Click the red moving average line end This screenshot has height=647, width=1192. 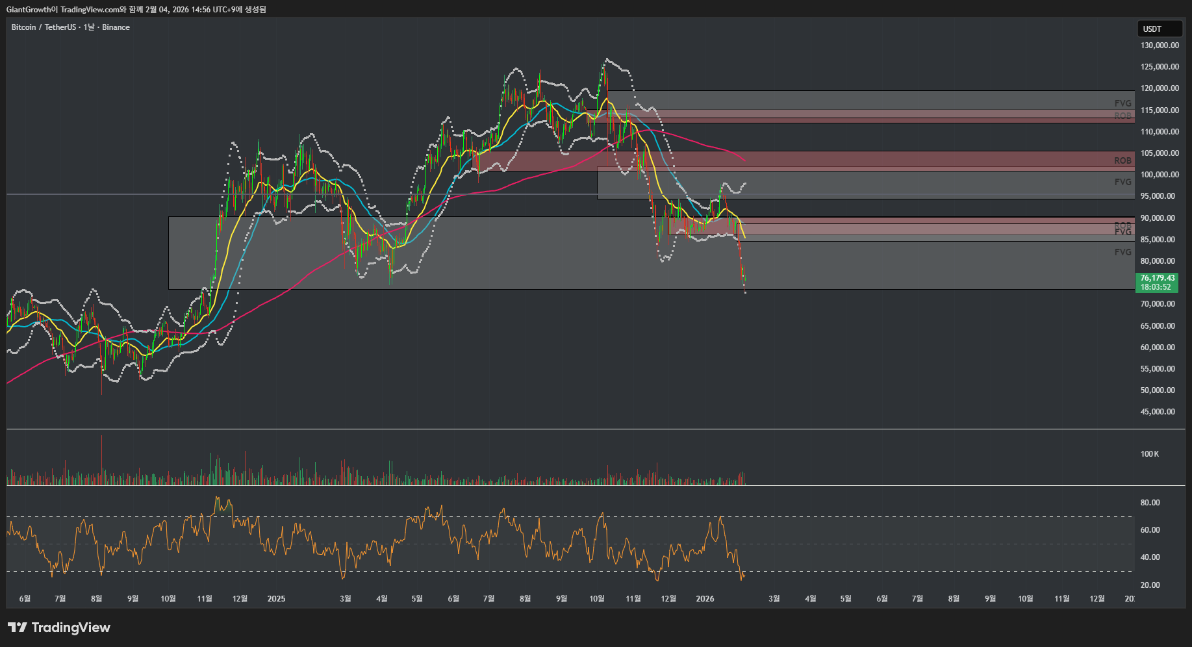(743, 160)
